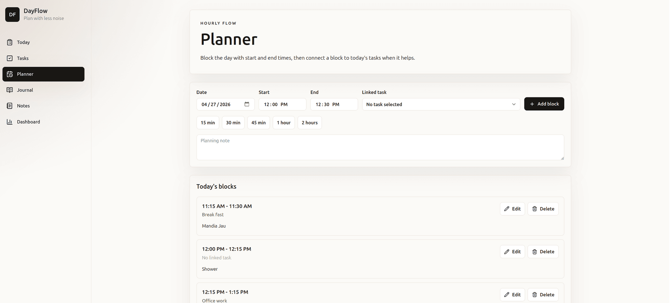Choose the 45 min duration preset
This screenshot has width=670, height=303.
tap(259, 123)
